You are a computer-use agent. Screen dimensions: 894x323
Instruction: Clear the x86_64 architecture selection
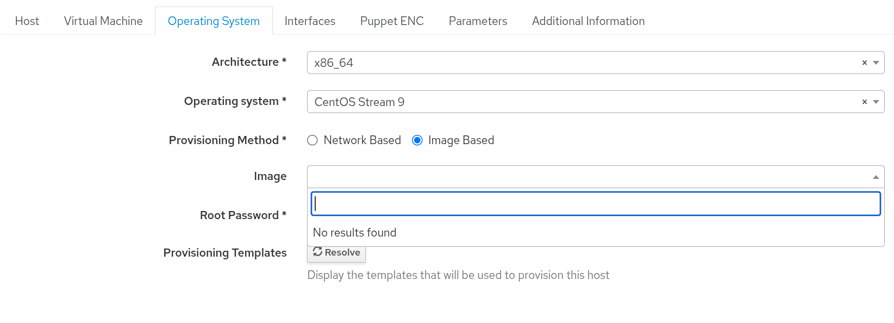(x=864, y=63)
